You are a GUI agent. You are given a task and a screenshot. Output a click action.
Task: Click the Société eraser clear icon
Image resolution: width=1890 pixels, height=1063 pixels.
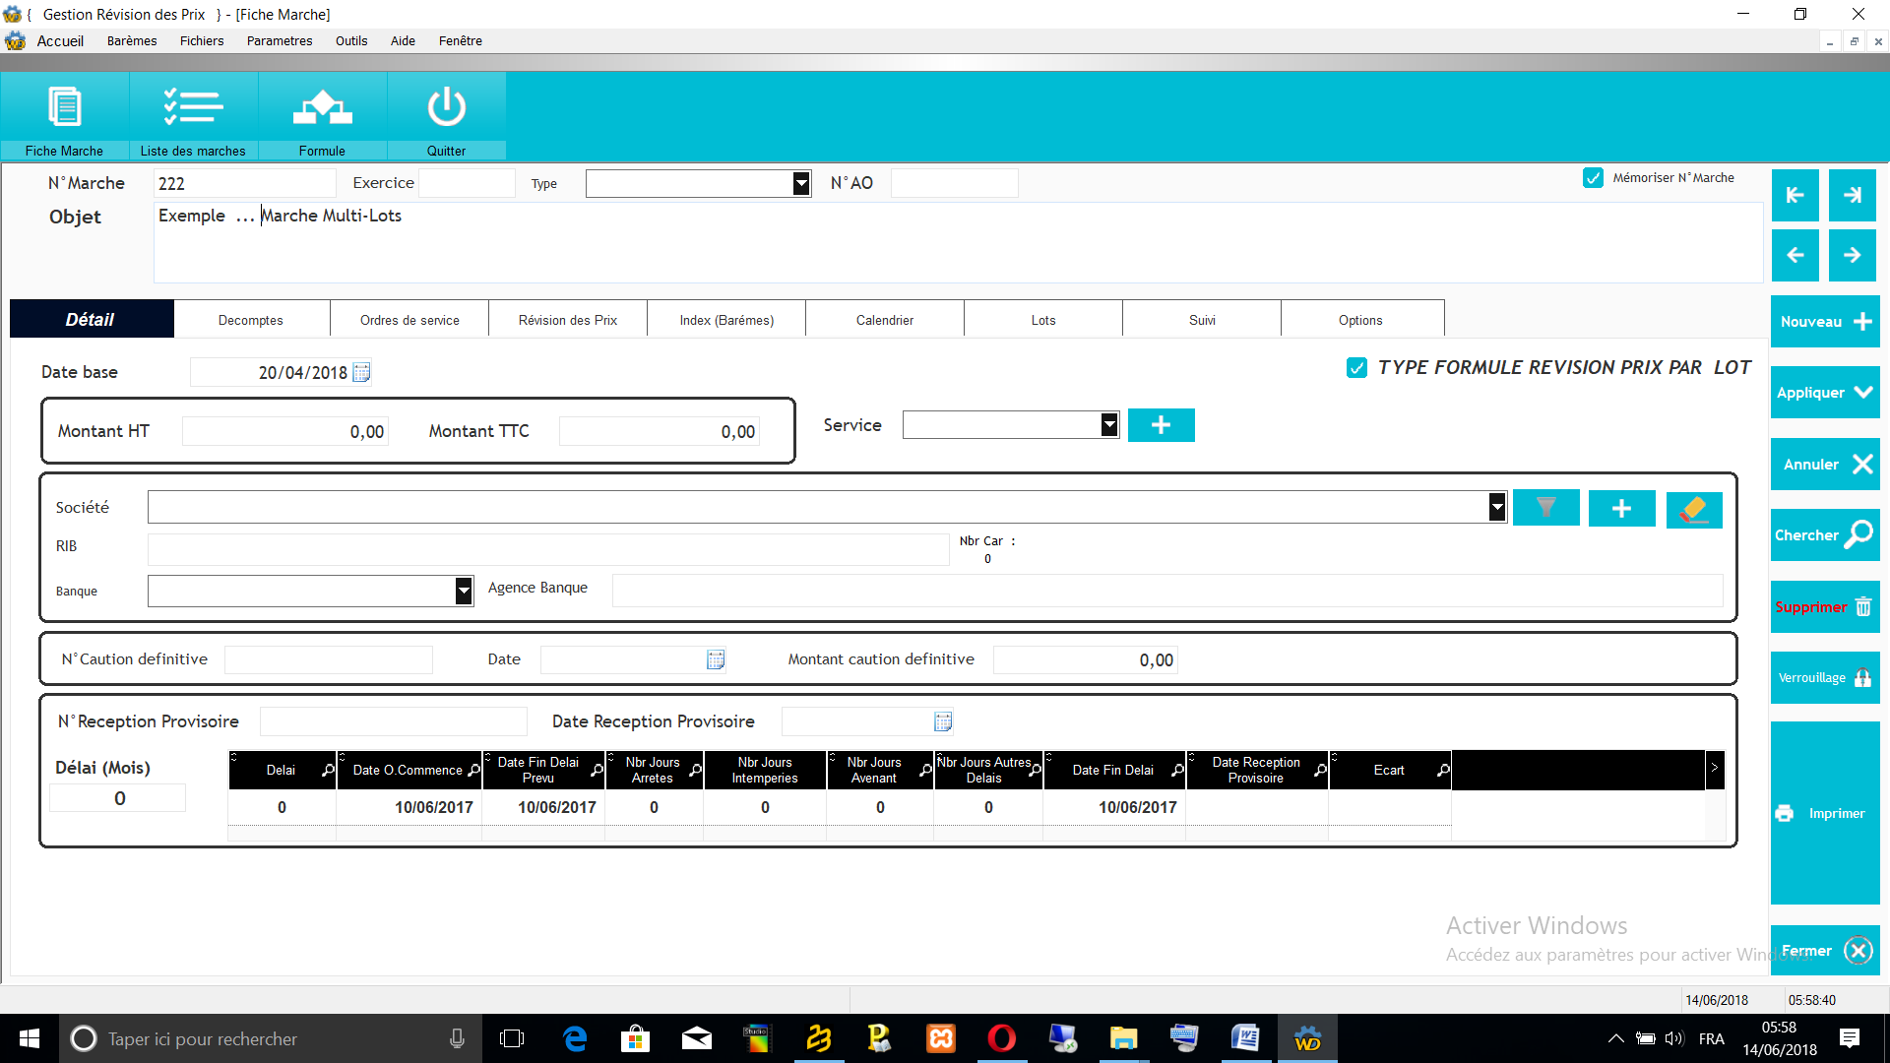1693,509
